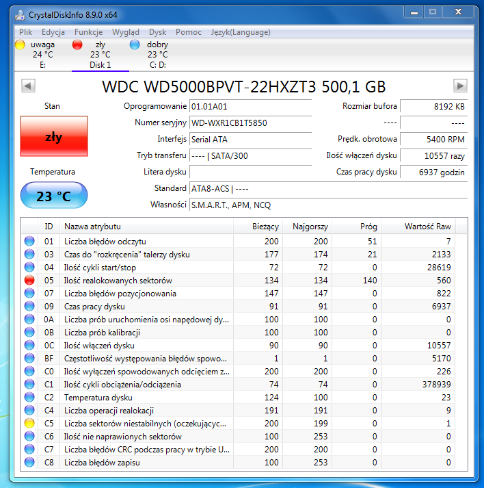Select row 'Ilość cykli start/stop'
484x488 pixels.
point(238,268)
